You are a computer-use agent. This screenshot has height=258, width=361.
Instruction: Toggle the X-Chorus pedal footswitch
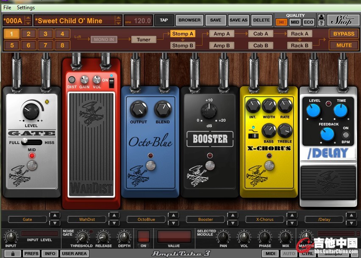[x=269, y=165]
